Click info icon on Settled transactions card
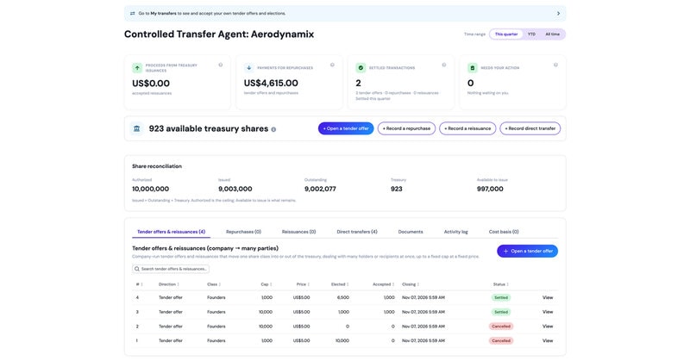This screenshot has width=690, height=361. point(444,65)
